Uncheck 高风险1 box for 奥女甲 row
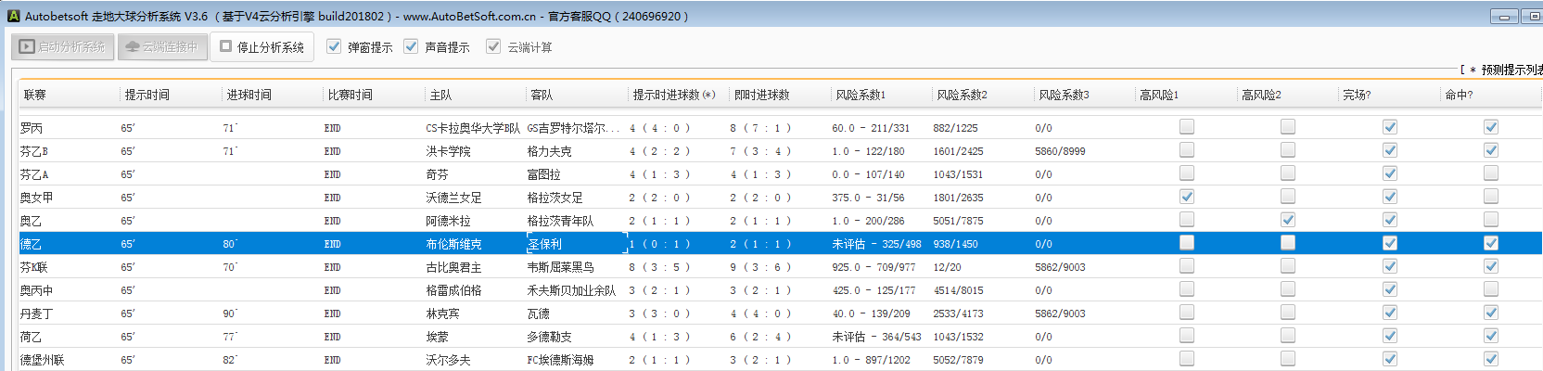 click(1187, 197)
